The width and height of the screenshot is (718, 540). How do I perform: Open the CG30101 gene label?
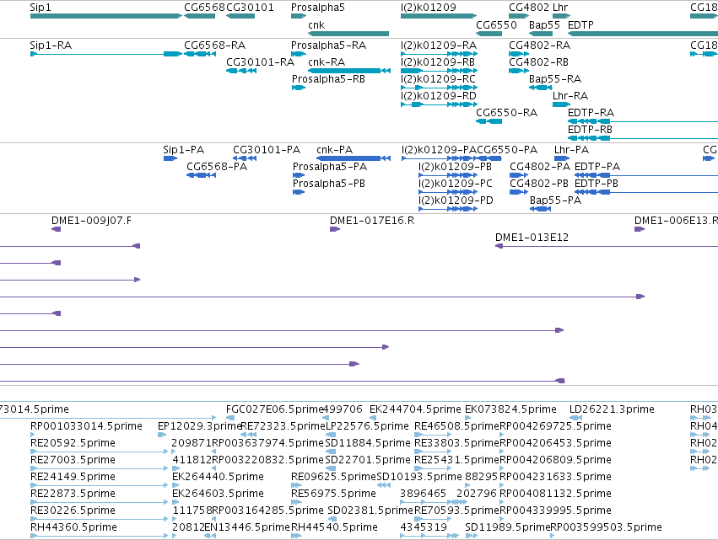pyautogui.click(x=250, y=8)
